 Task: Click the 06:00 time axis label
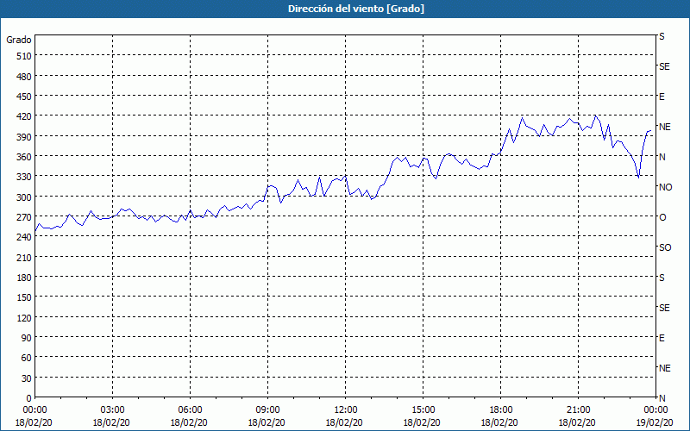tap(190, 410)
